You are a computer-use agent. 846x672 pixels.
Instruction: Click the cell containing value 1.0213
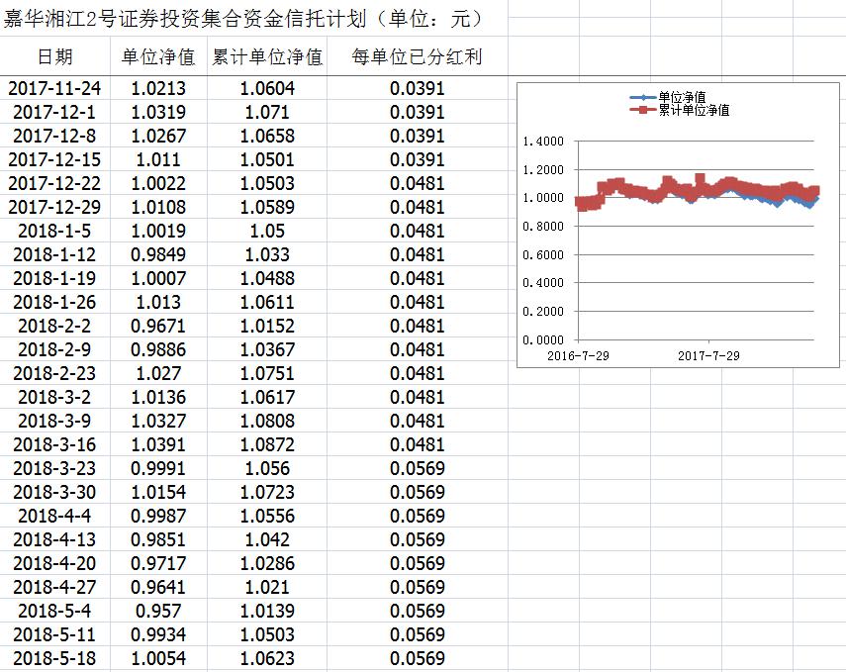[x=158, y=88]
